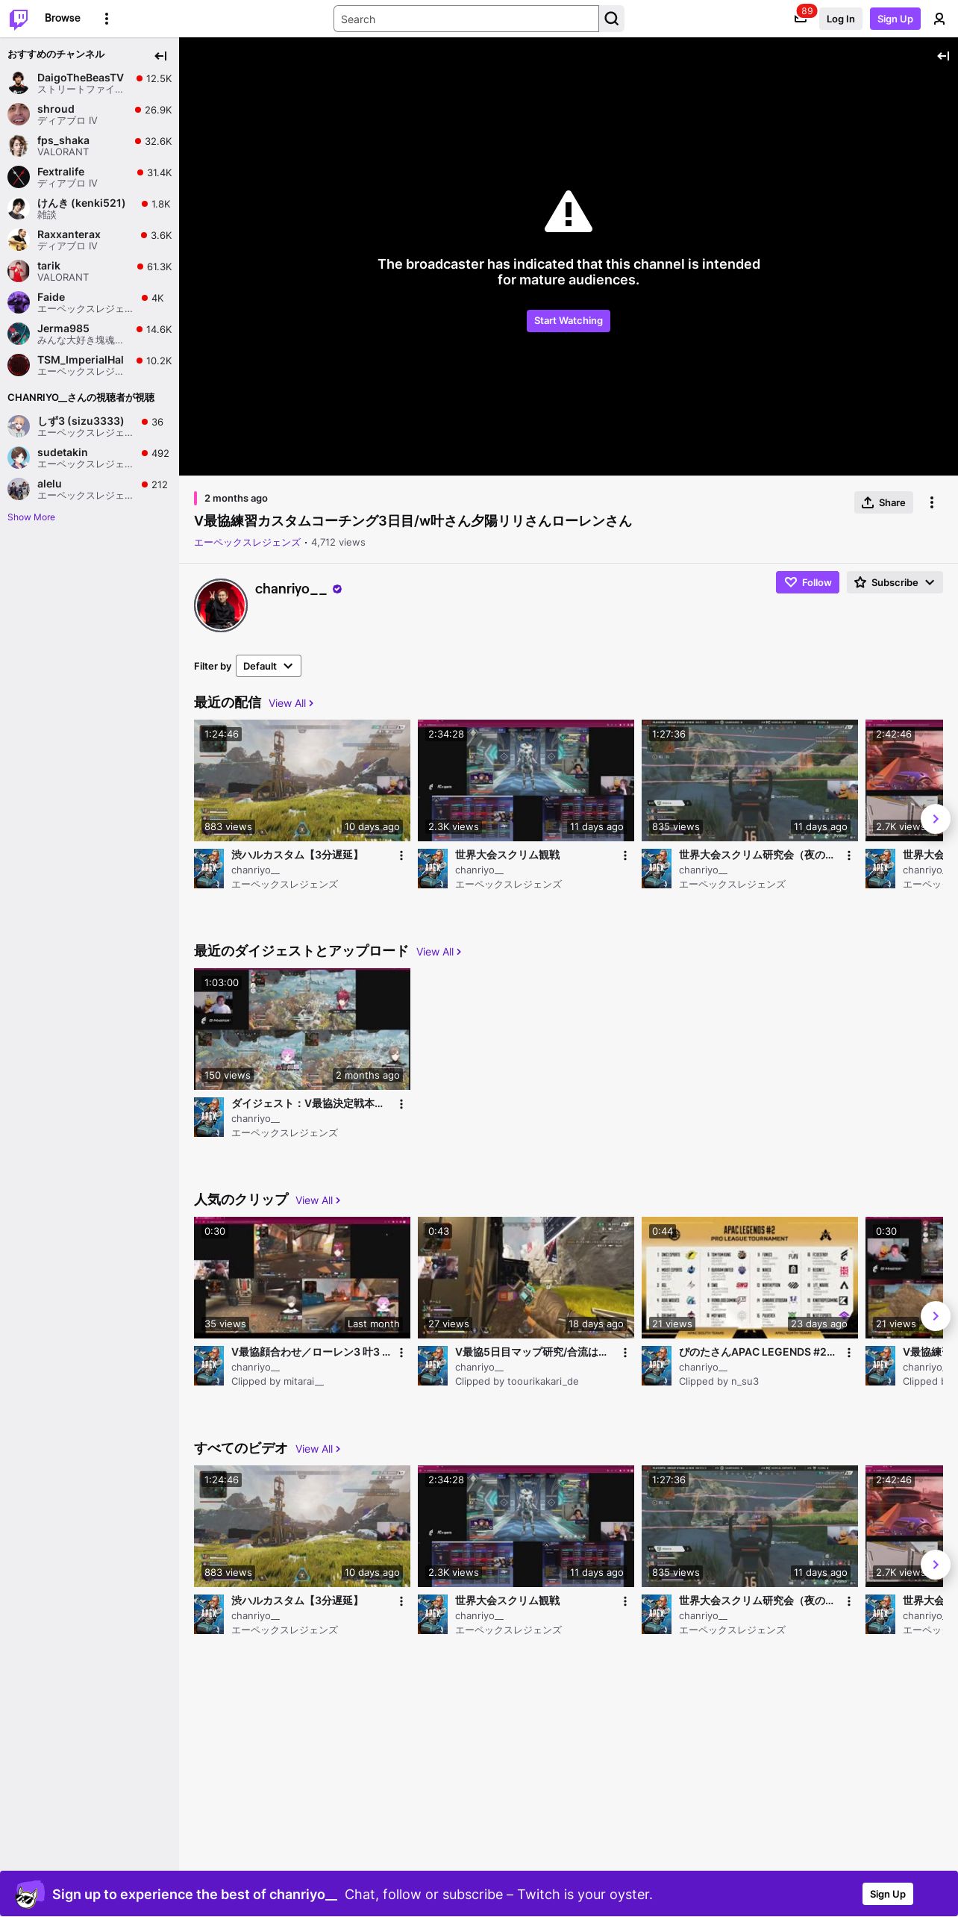Open the more options menu beside Browse
Screen dimensions: 958x1917
(x=107, y=19)
